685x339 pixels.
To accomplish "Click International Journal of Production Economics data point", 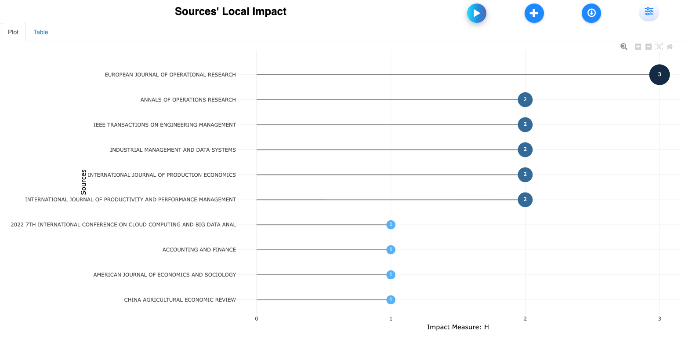I will 525,175.
